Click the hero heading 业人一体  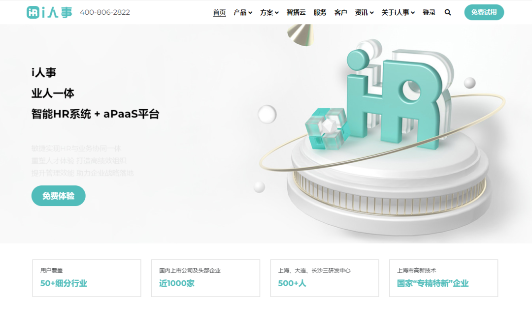click(53, 93)
